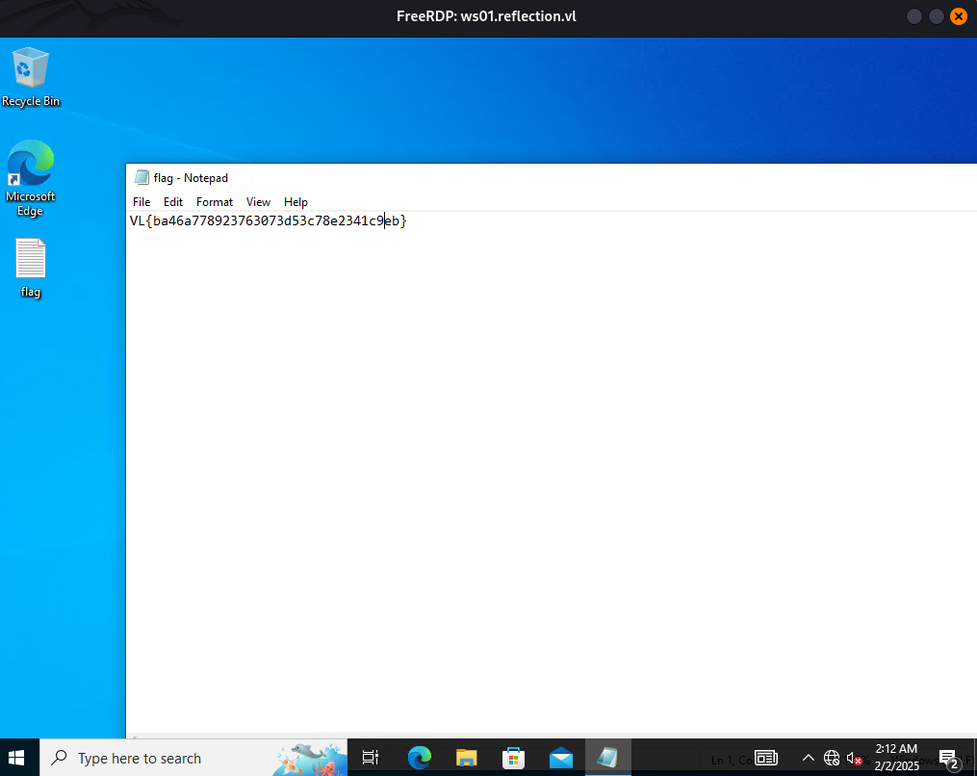The width and height of the screenshot is (977, 776).
Task: Launch Edge from the taskbar
Action: [x=420, y=758]
